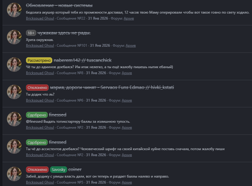Click the avatar beside "Обновление - новые системы"
The width and height of the screenshot is (252, 186).
pyautogui.click(x=14, y=10)
